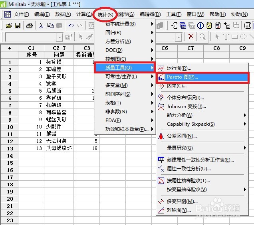Expand the 方差分析(A) submenu
The image size is (254, 225).
click(125, 41)
